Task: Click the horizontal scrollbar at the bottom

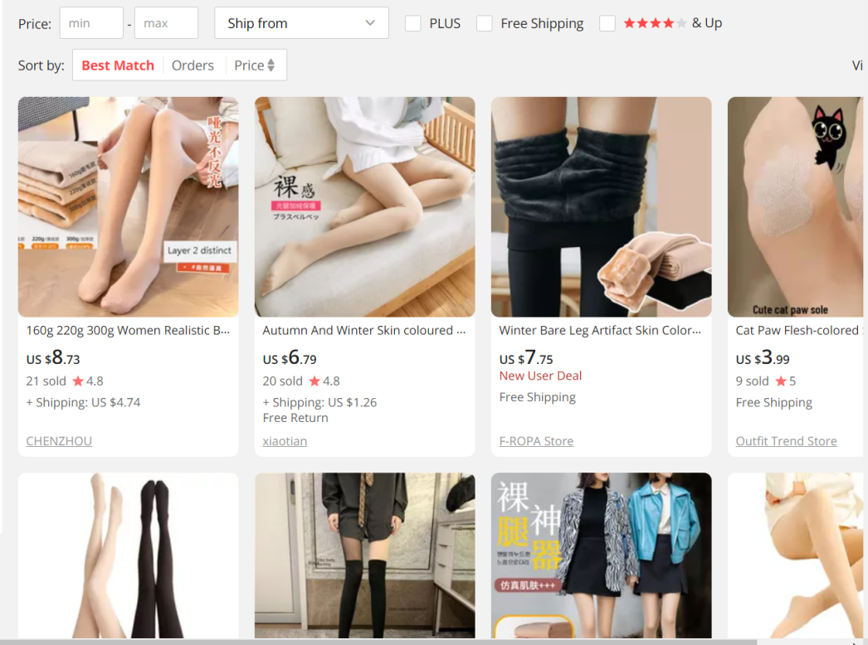Action: pos(378,642)
